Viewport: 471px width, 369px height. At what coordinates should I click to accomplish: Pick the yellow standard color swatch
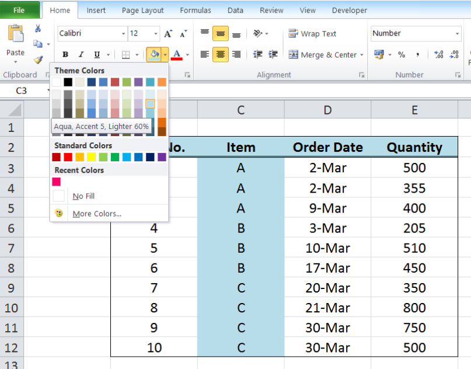[91, 157]
